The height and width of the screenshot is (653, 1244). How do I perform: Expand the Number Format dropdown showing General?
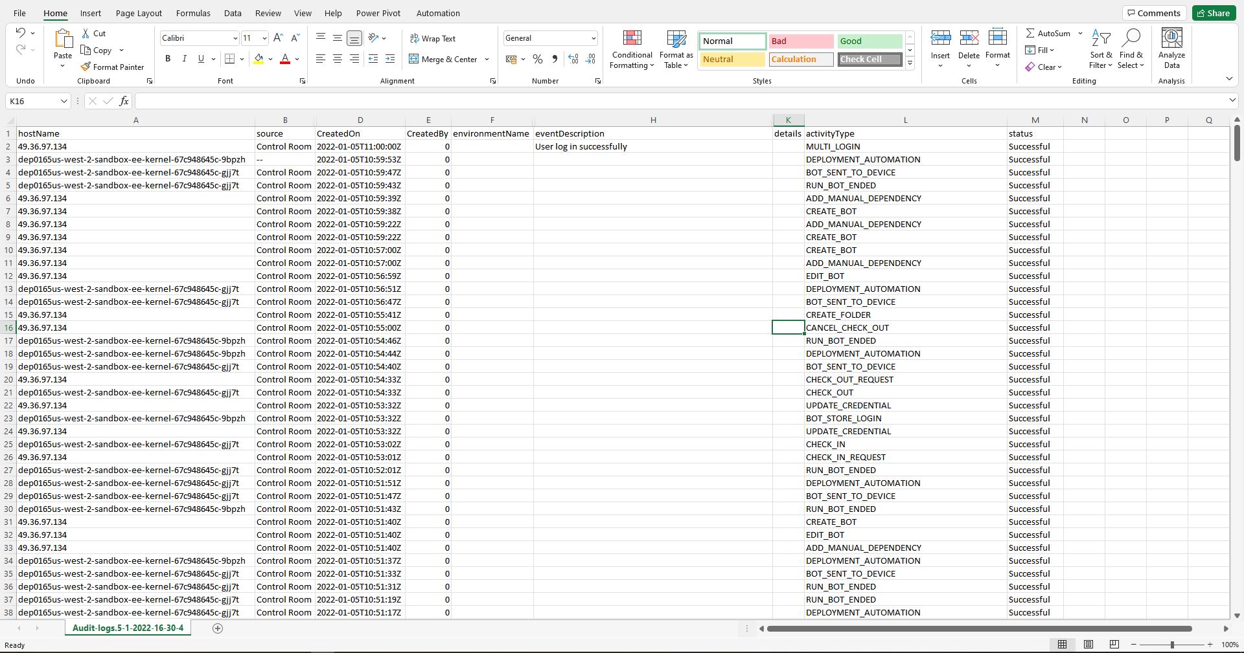tap(593, 38)
